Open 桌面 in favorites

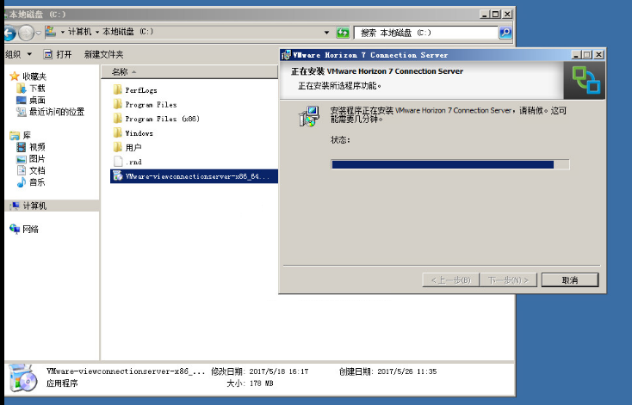37,100
